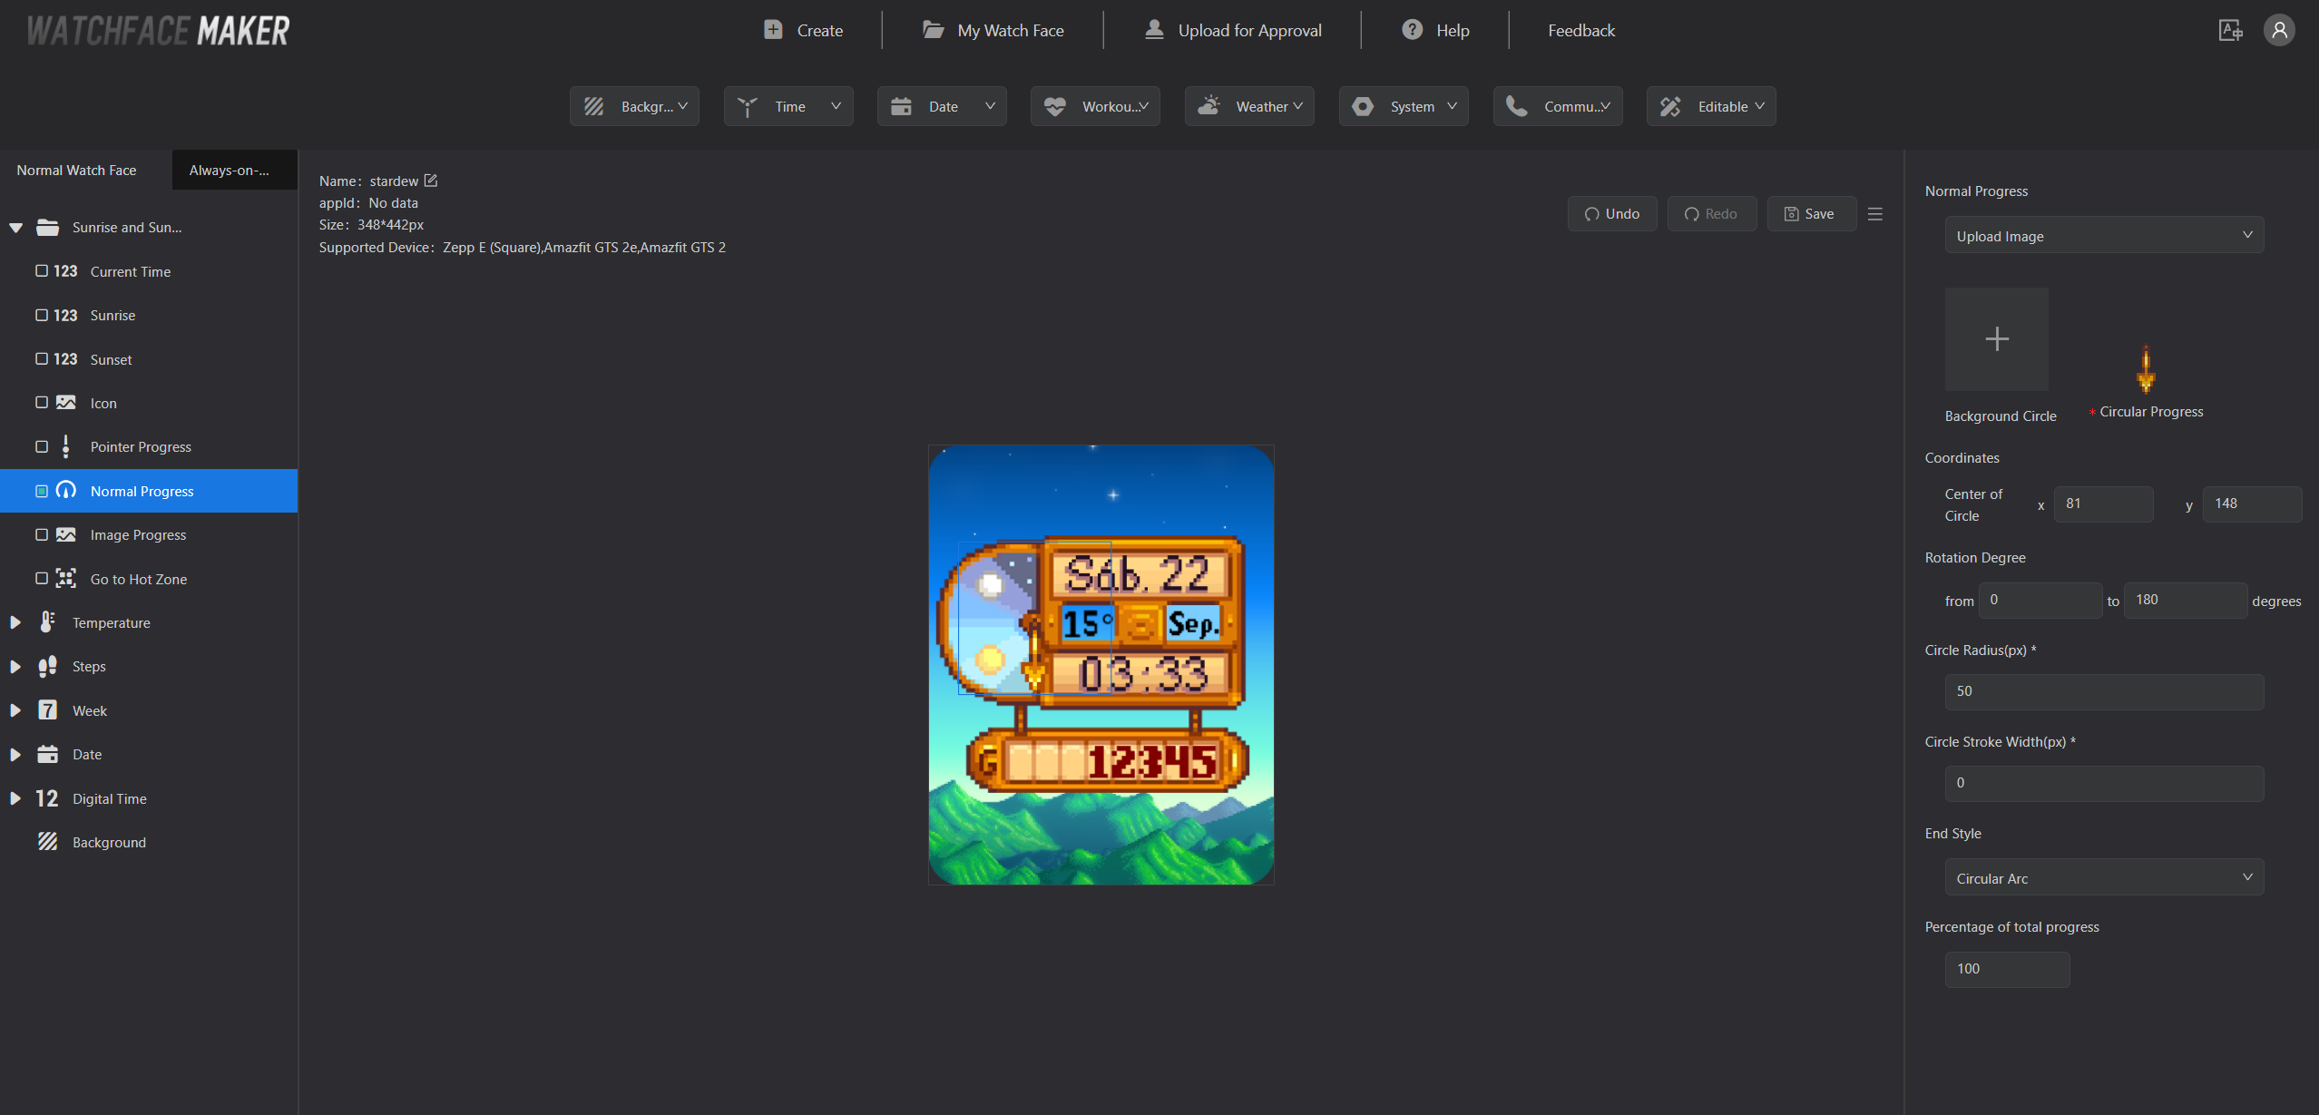
Task: Click the Center of Circle x input field
Action: click(2103, 504)
